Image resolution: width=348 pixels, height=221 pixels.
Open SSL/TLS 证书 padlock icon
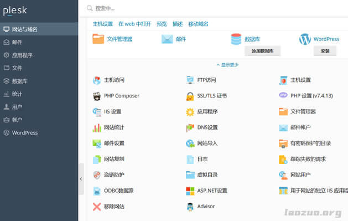[190, 96]
